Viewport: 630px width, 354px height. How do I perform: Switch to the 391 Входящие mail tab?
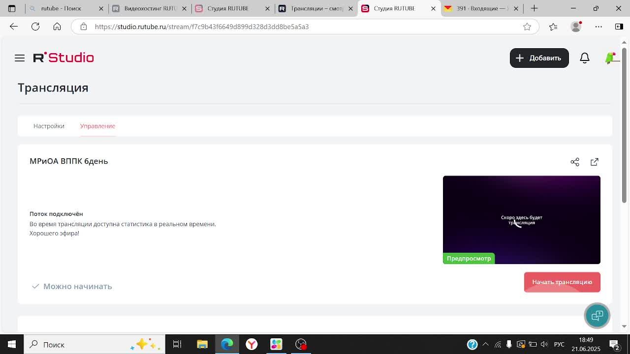(476, 8)
